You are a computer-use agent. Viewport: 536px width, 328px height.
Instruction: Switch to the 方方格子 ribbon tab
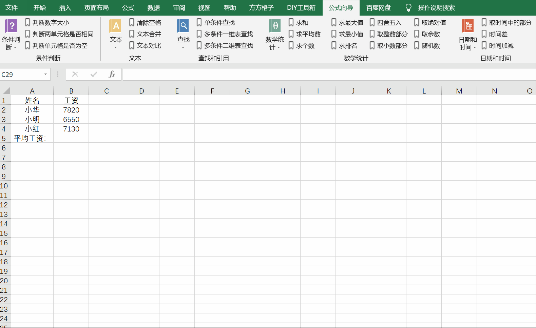[x=261, y=8]
